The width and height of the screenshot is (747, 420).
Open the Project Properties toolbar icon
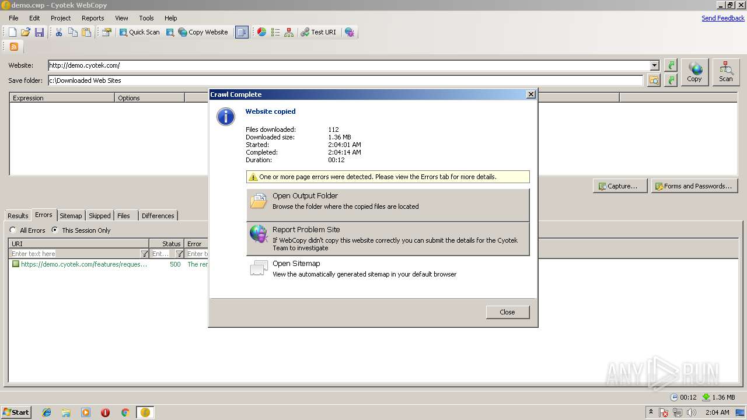(106, 32)
